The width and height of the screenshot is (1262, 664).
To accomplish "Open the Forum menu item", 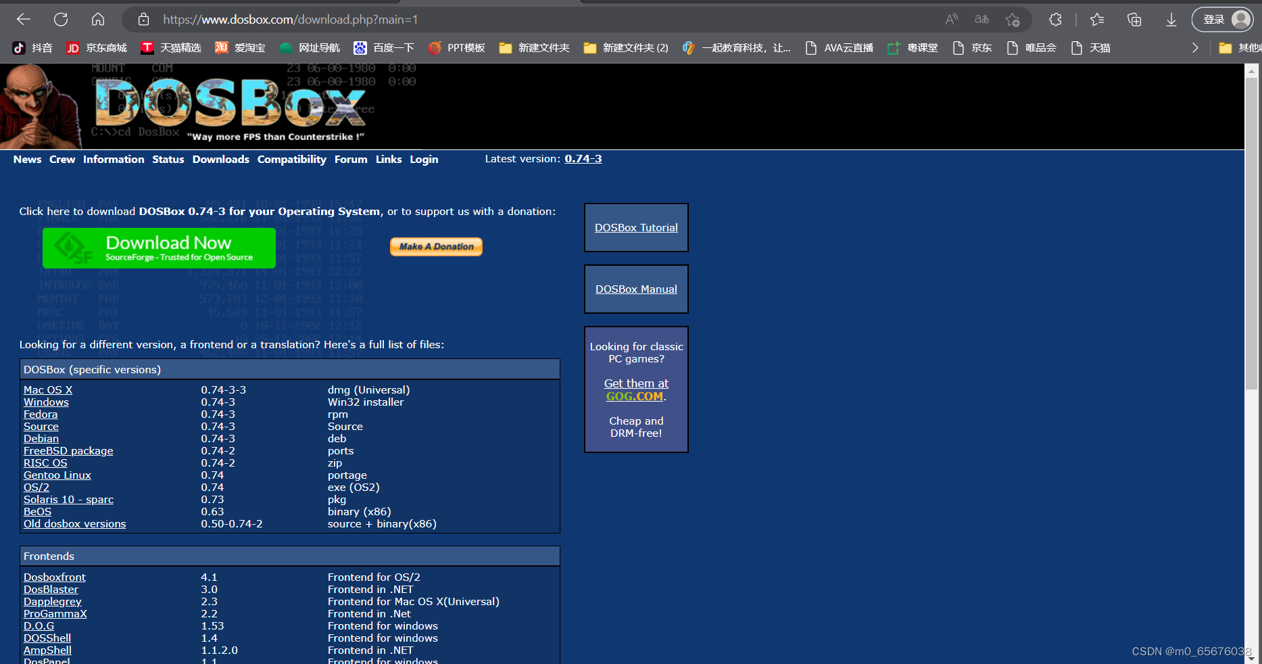I will coord(351,160).
